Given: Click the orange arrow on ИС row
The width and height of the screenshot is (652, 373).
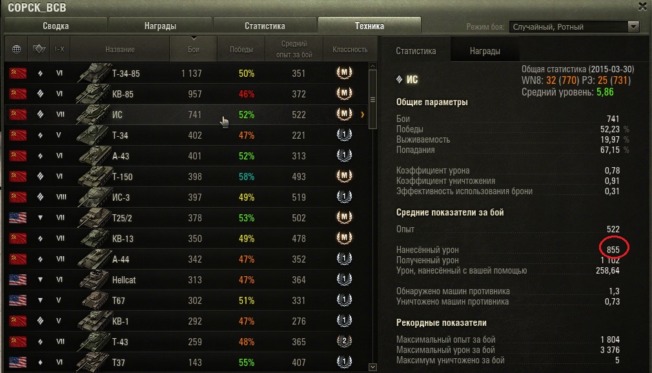Looking at the screenshot, I should (363, 115).
